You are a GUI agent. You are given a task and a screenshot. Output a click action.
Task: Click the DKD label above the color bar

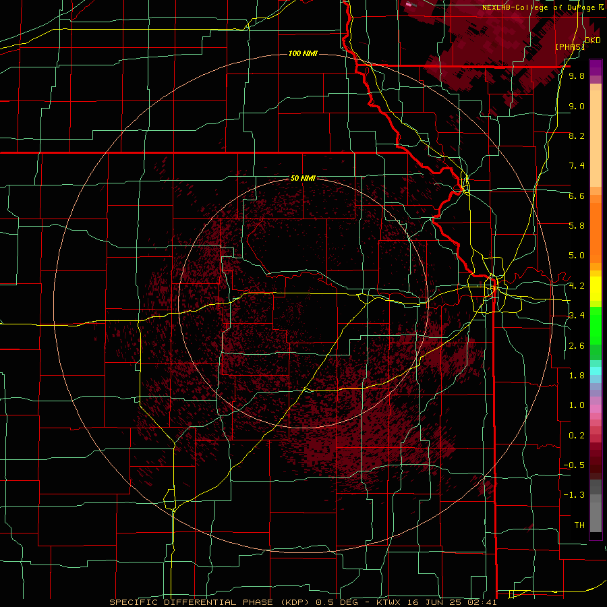tap(593, 40)
